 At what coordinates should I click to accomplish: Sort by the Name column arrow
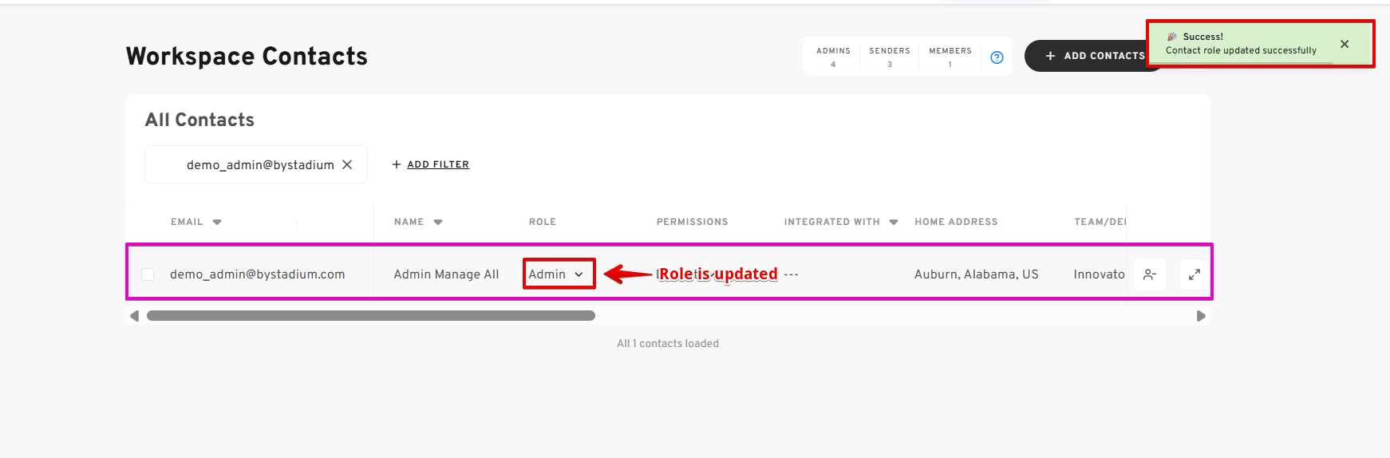(x=438, y=222)
